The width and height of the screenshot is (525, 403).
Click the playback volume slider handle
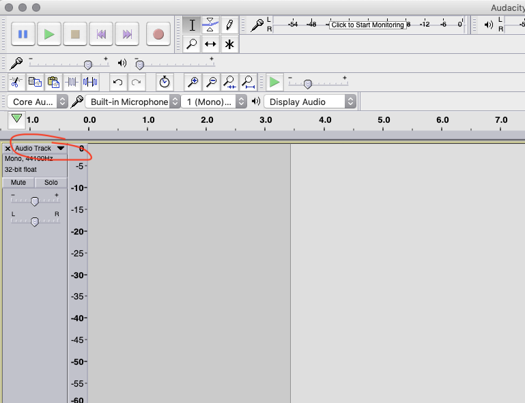coord(140,65)
